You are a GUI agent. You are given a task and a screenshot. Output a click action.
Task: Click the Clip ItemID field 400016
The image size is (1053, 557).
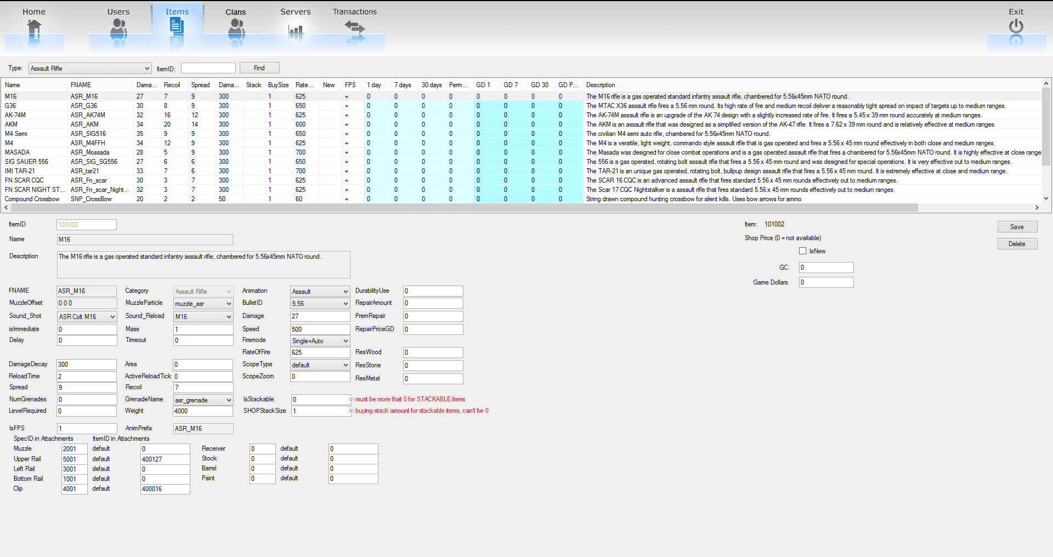166,489
